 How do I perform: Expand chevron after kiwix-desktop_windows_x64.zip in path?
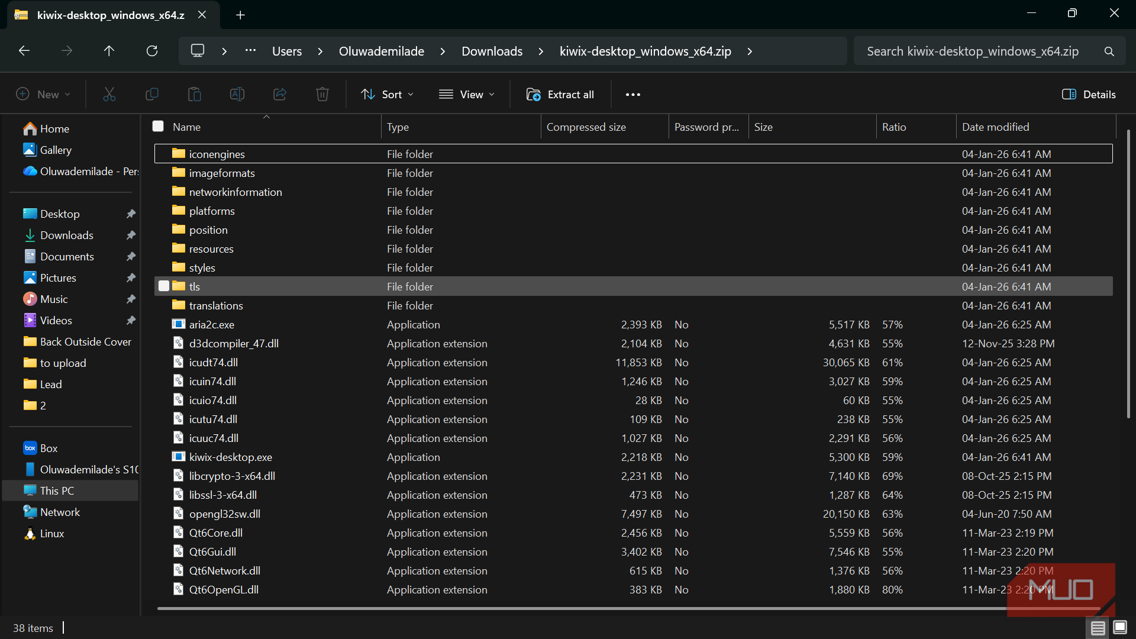750,51
